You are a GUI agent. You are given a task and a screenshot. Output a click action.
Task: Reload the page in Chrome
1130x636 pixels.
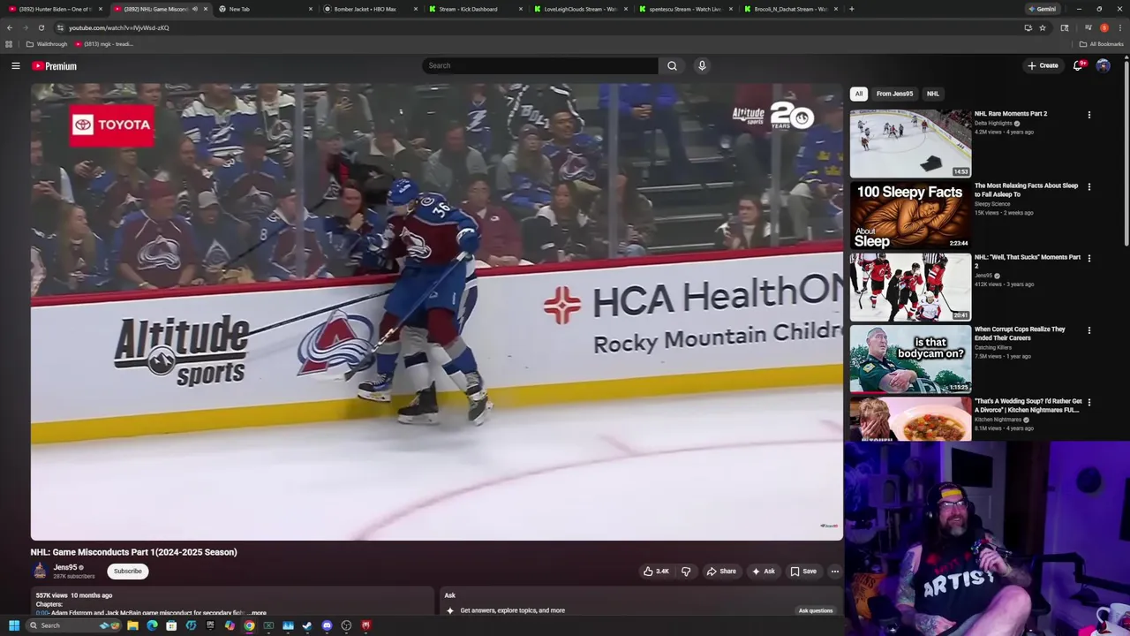(41, 27)
